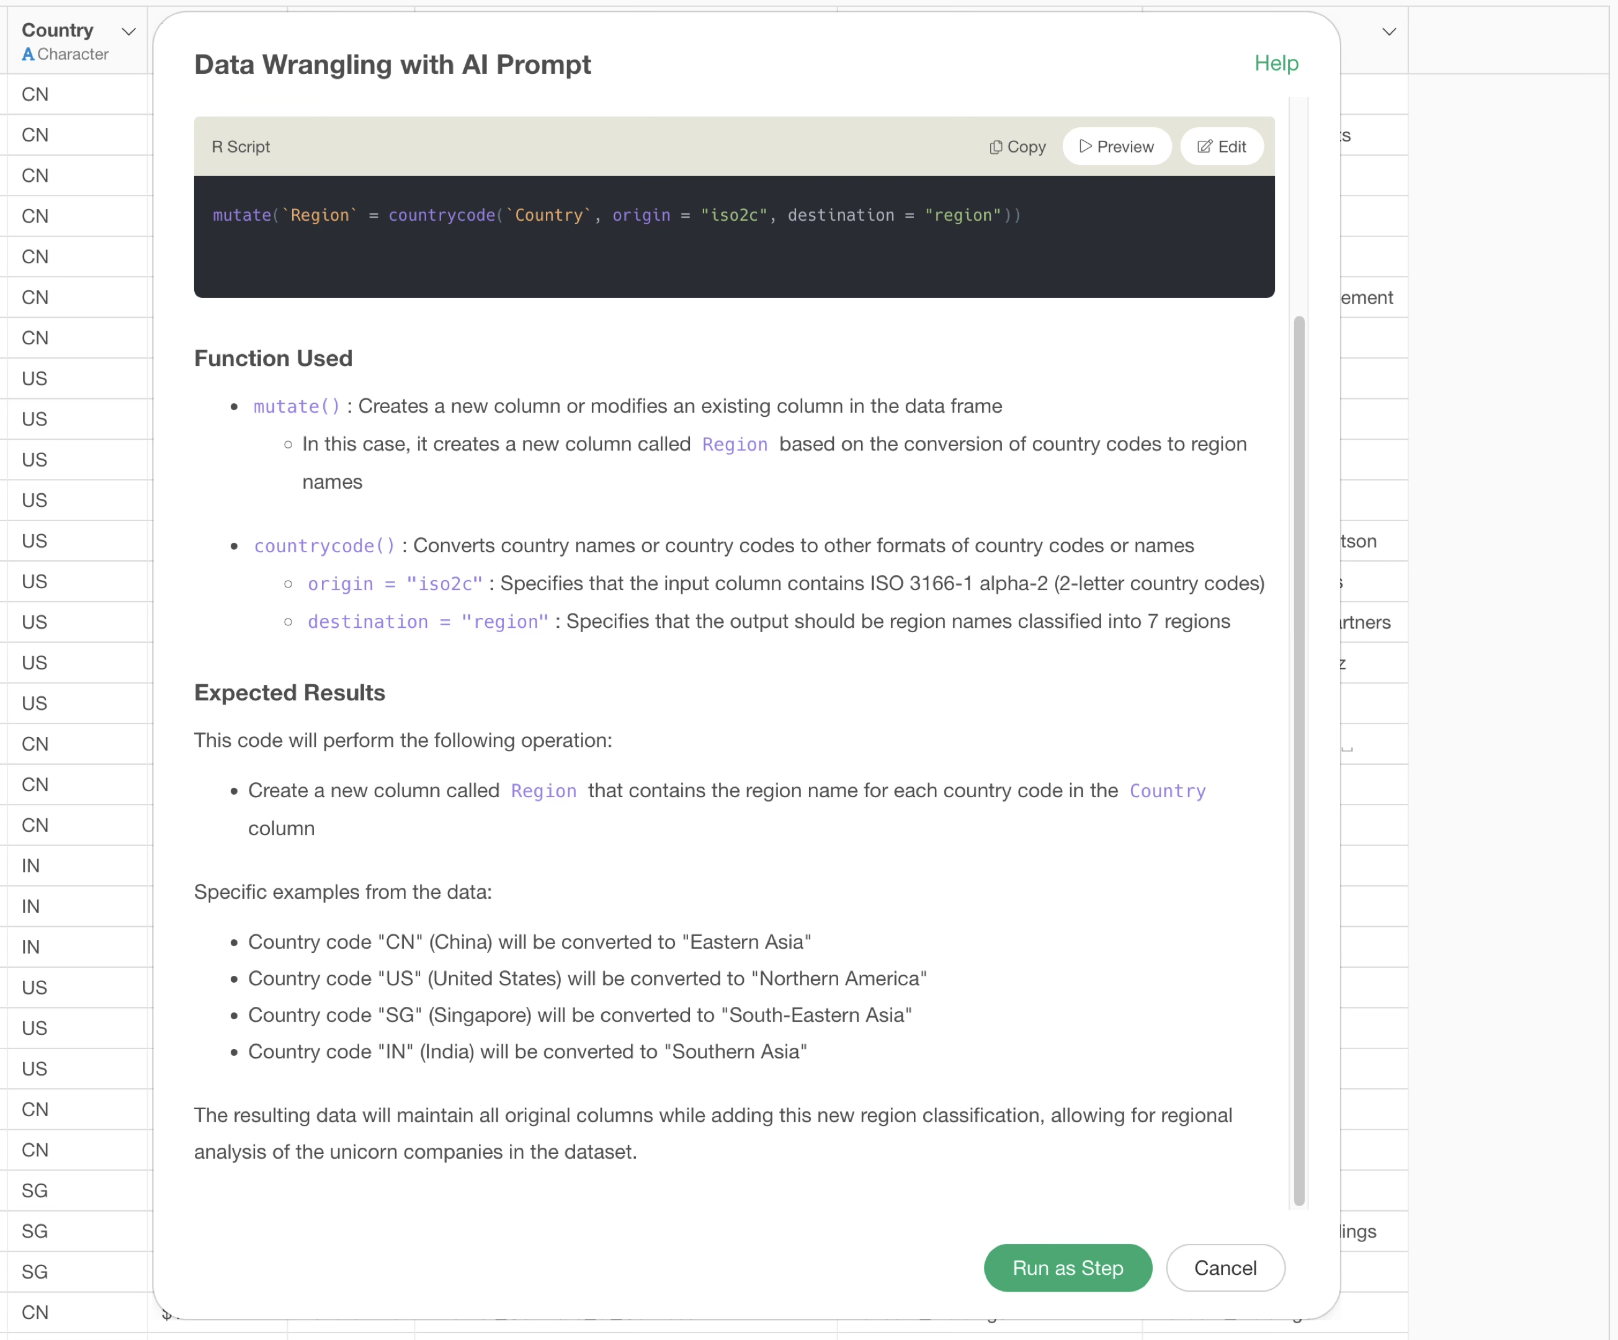Click the countrycode() function reference
The height and width of the screenshot is (1340, 1618).
tap(324, 545)
